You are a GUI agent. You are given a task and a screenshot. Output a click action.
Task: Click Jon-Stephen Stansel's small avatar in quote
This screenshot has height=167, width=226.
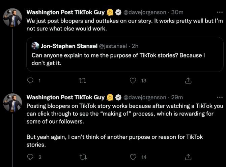tap(35, 45)
